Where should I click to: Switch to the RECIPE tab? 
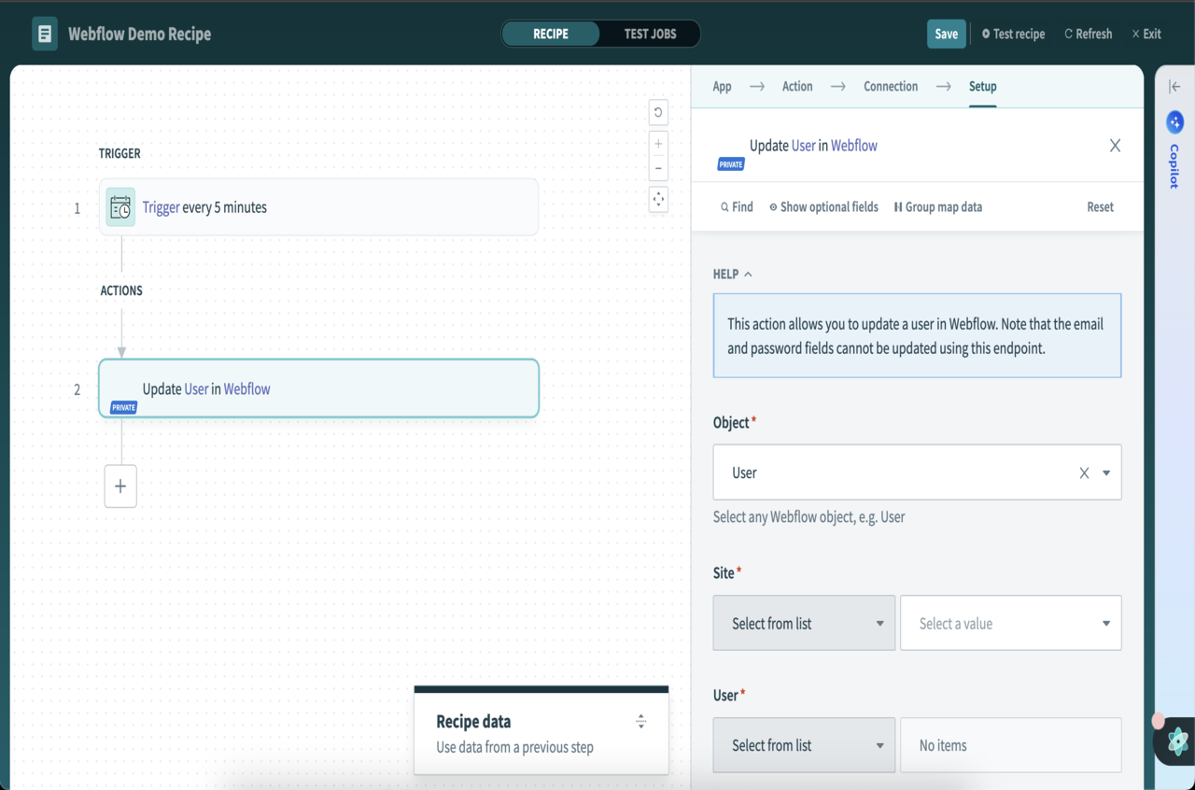pyautogui.click(x=551, y=34)
